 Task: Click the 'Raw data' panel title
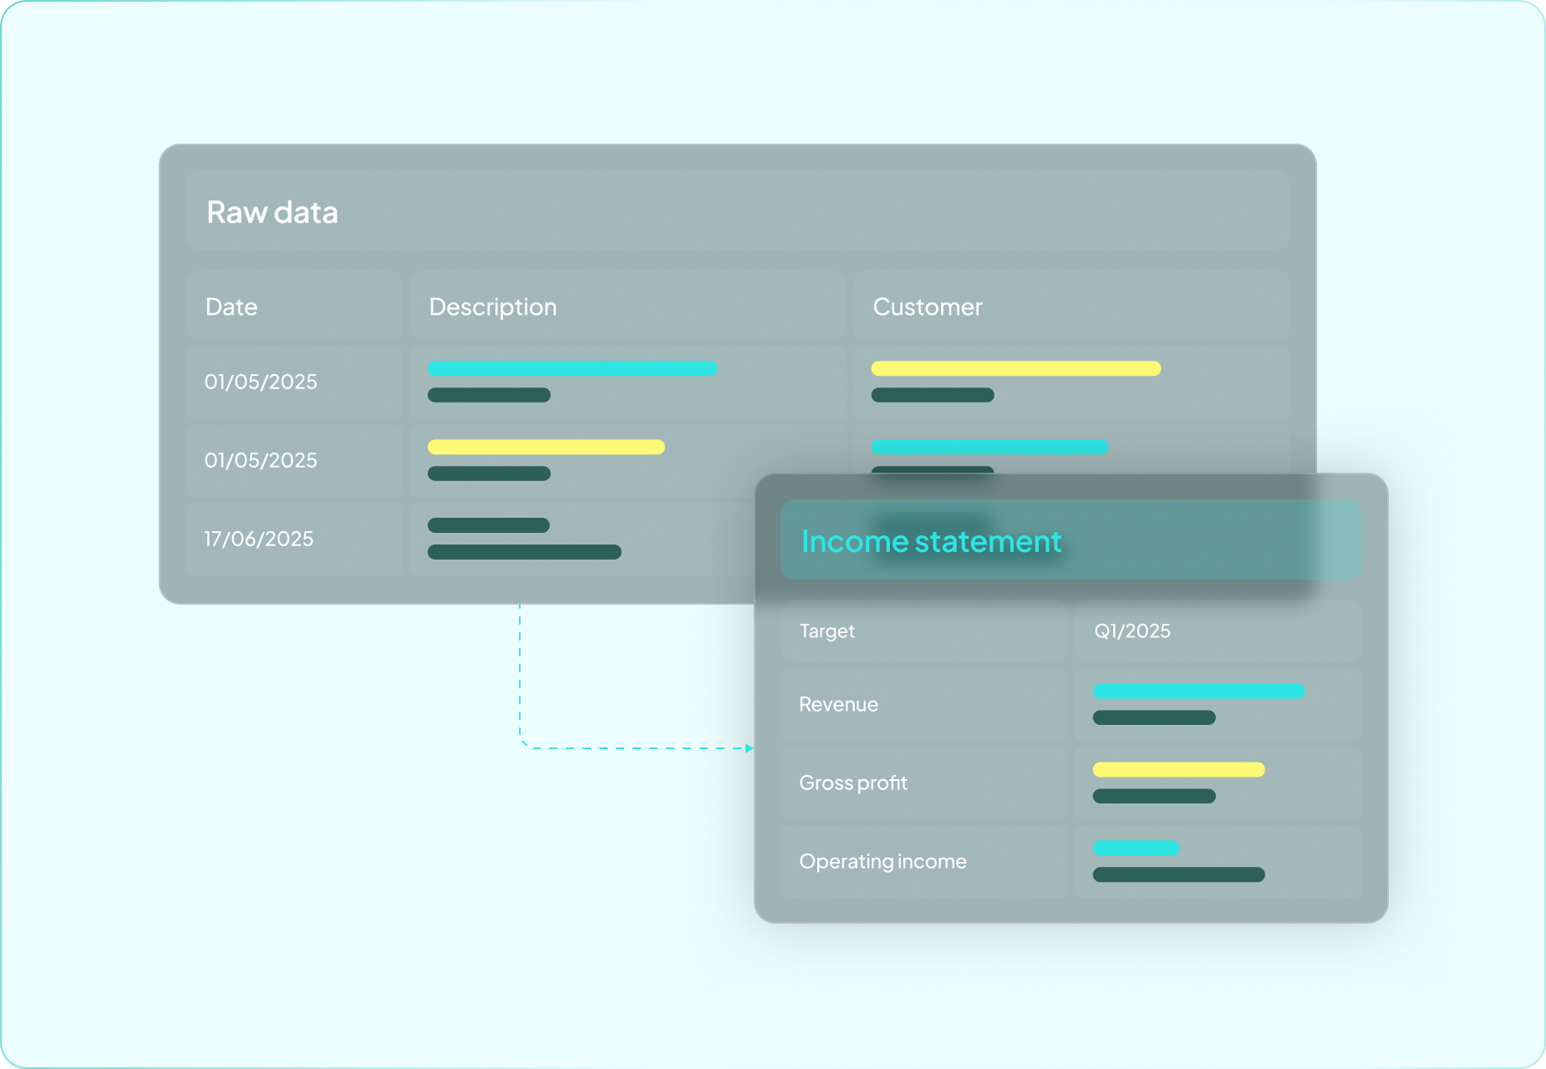click(272, 212)
